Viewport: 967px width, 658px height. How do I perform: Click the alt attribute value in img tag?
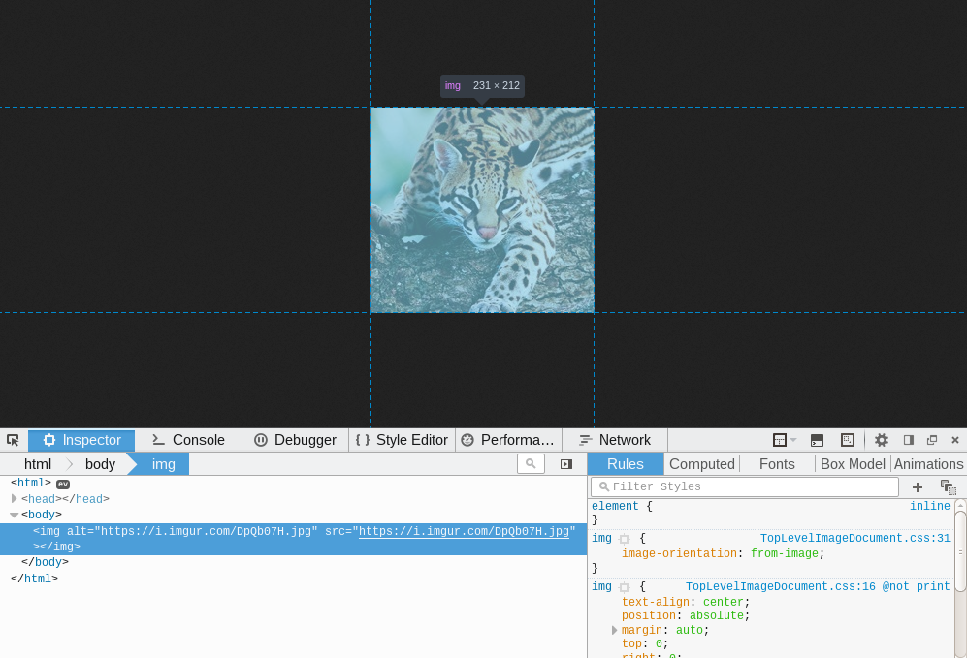click(206, 531)
